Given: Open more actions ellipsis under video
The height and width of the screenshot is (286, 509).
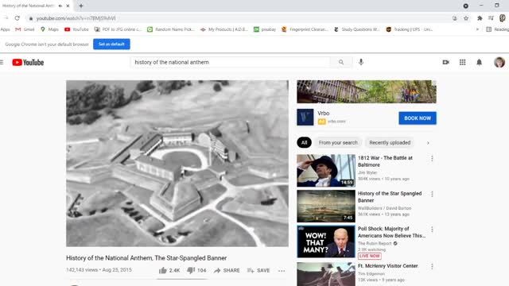Looking at the screenshot, I should coord(282,270).
